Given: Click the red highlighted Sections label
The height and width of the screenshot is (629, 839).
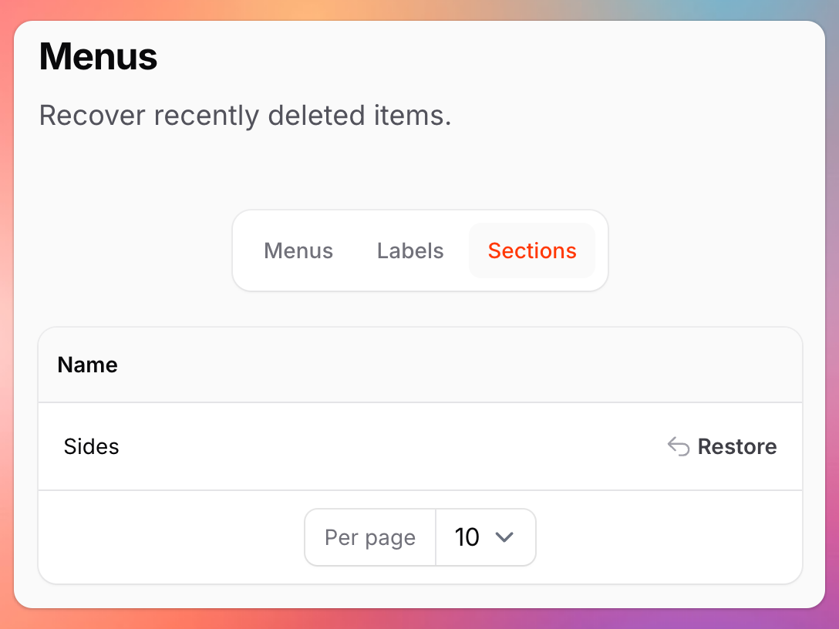Looking at the screenshot, I should click(x=532, y=251).
